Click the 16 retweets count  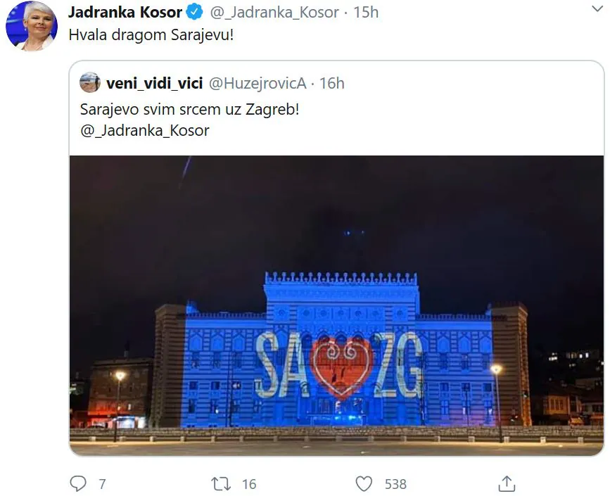click(x=249, y=484)
